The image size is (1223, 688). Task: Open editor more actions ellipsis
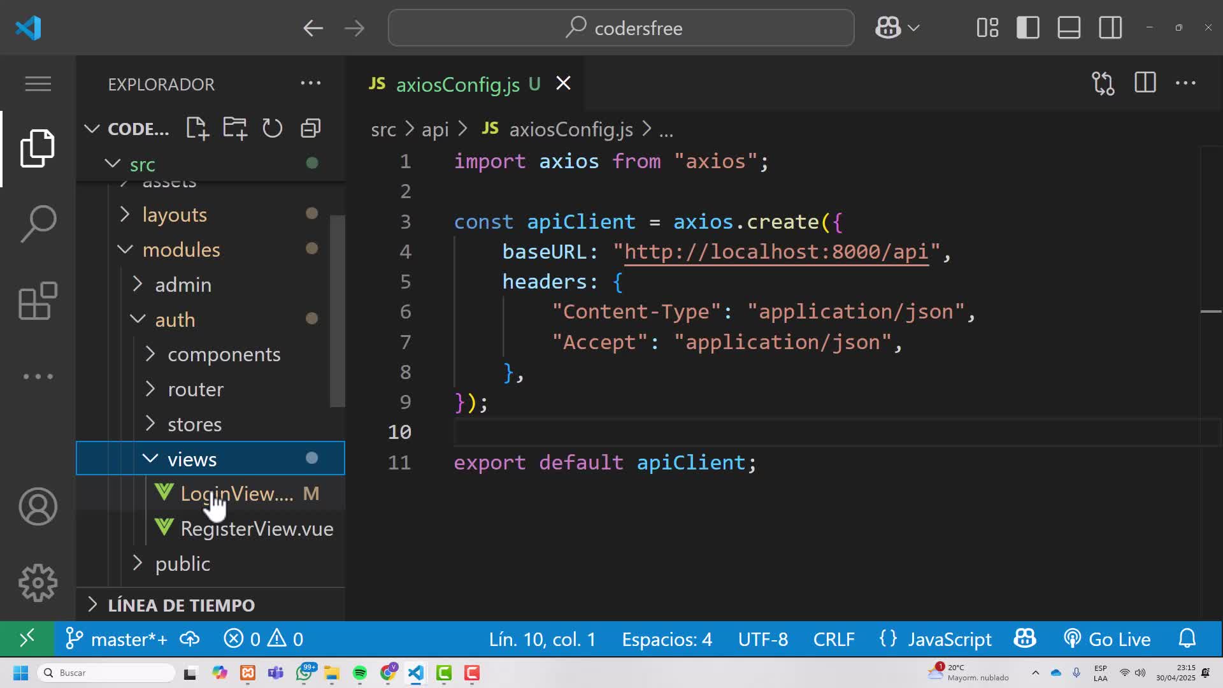[1185, 83]
